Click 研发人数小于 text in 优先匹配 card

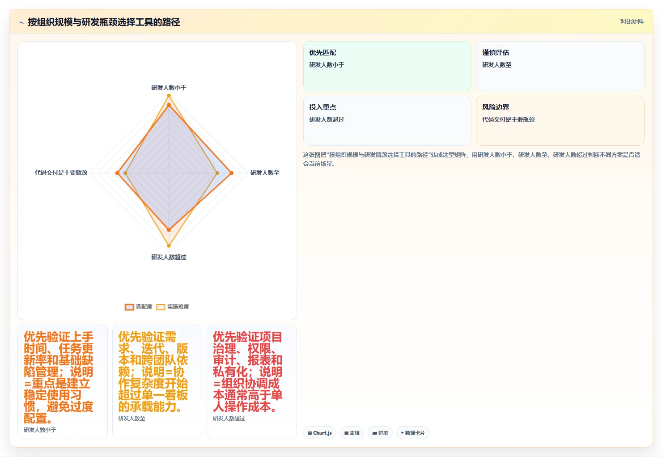(327, 65)
